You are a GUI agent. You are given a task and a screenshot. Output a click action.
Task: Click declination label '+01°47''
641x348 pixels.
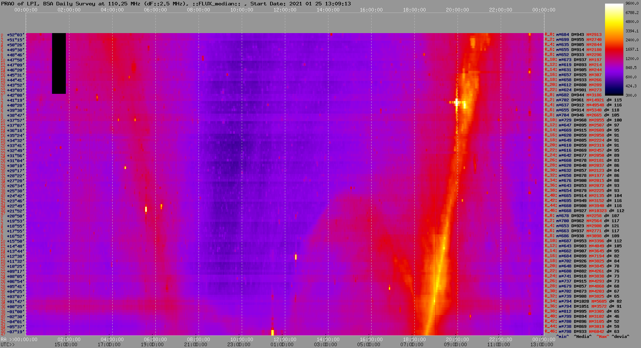tap(15, 302)
